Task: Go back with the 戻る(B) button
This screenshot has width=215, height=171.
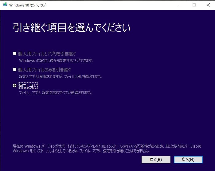Action: pyautogui.click(x=156, y=160)
